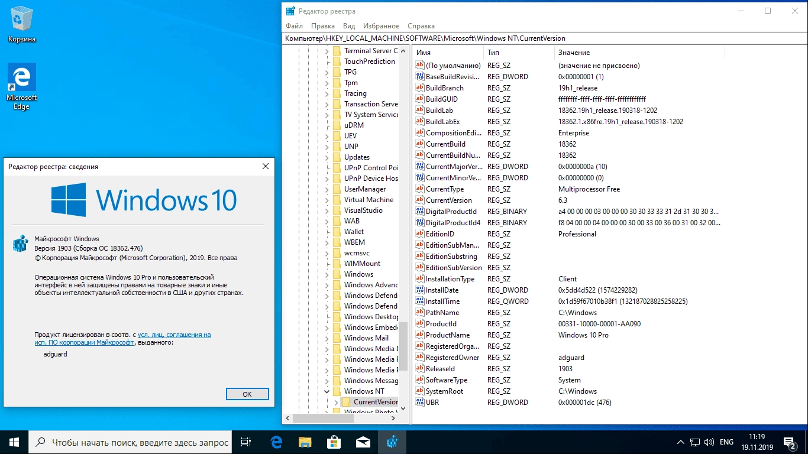Viewport: 808px width, 454px height.
Task: Click the Windows NT folder icon
Action: point(337,391)
